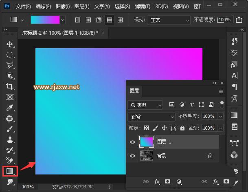Open the Properties sliders panel icon
Screen dimensions: 248x192
tap(234, 53)
